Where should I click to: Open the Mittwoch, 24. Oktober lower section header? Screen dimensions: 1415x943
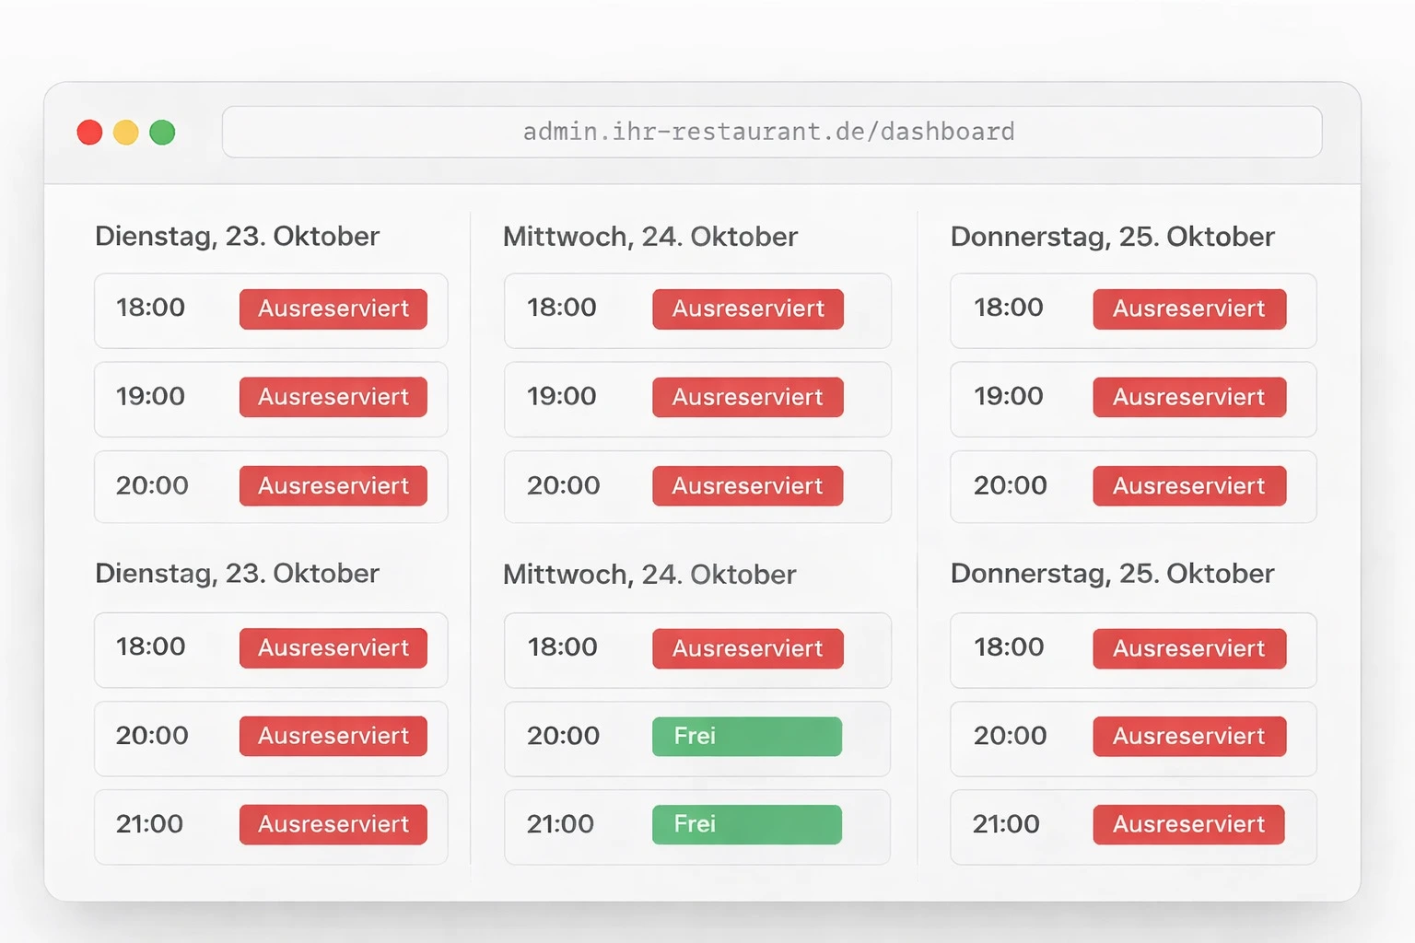click(649, 574)
